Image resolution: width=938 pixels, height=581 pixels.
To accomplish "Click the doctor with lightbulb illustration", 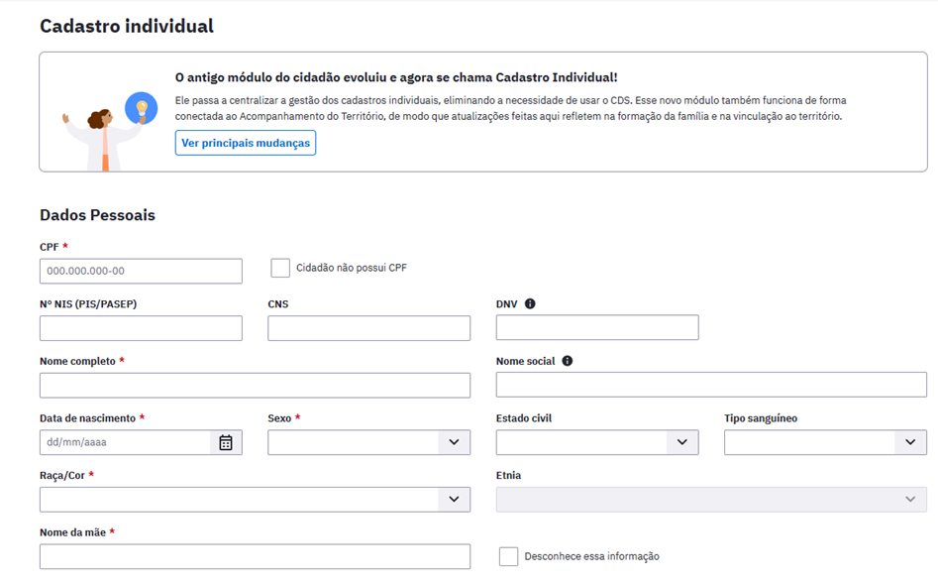I will point(110,131).
